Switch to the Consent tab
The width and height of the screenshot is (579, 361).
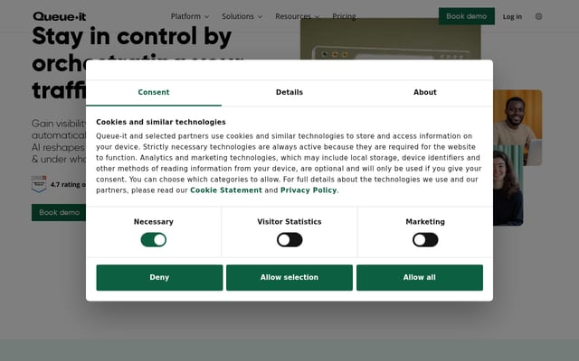(x=154, y=92)
